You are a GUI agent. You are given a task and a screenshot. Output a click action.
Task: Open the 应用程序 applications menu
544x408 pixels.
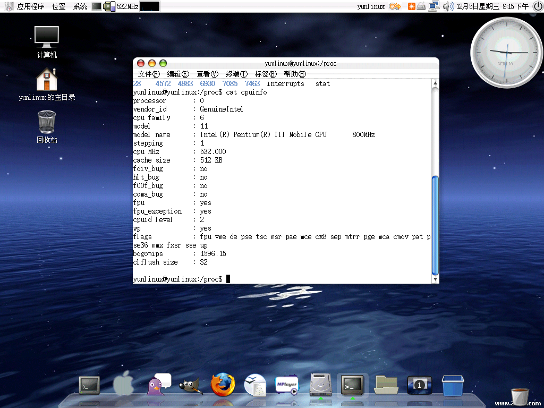click(30, 6)
